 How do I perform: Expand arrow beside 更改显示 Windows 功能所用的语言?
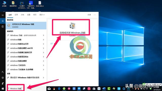coord(43,78)
